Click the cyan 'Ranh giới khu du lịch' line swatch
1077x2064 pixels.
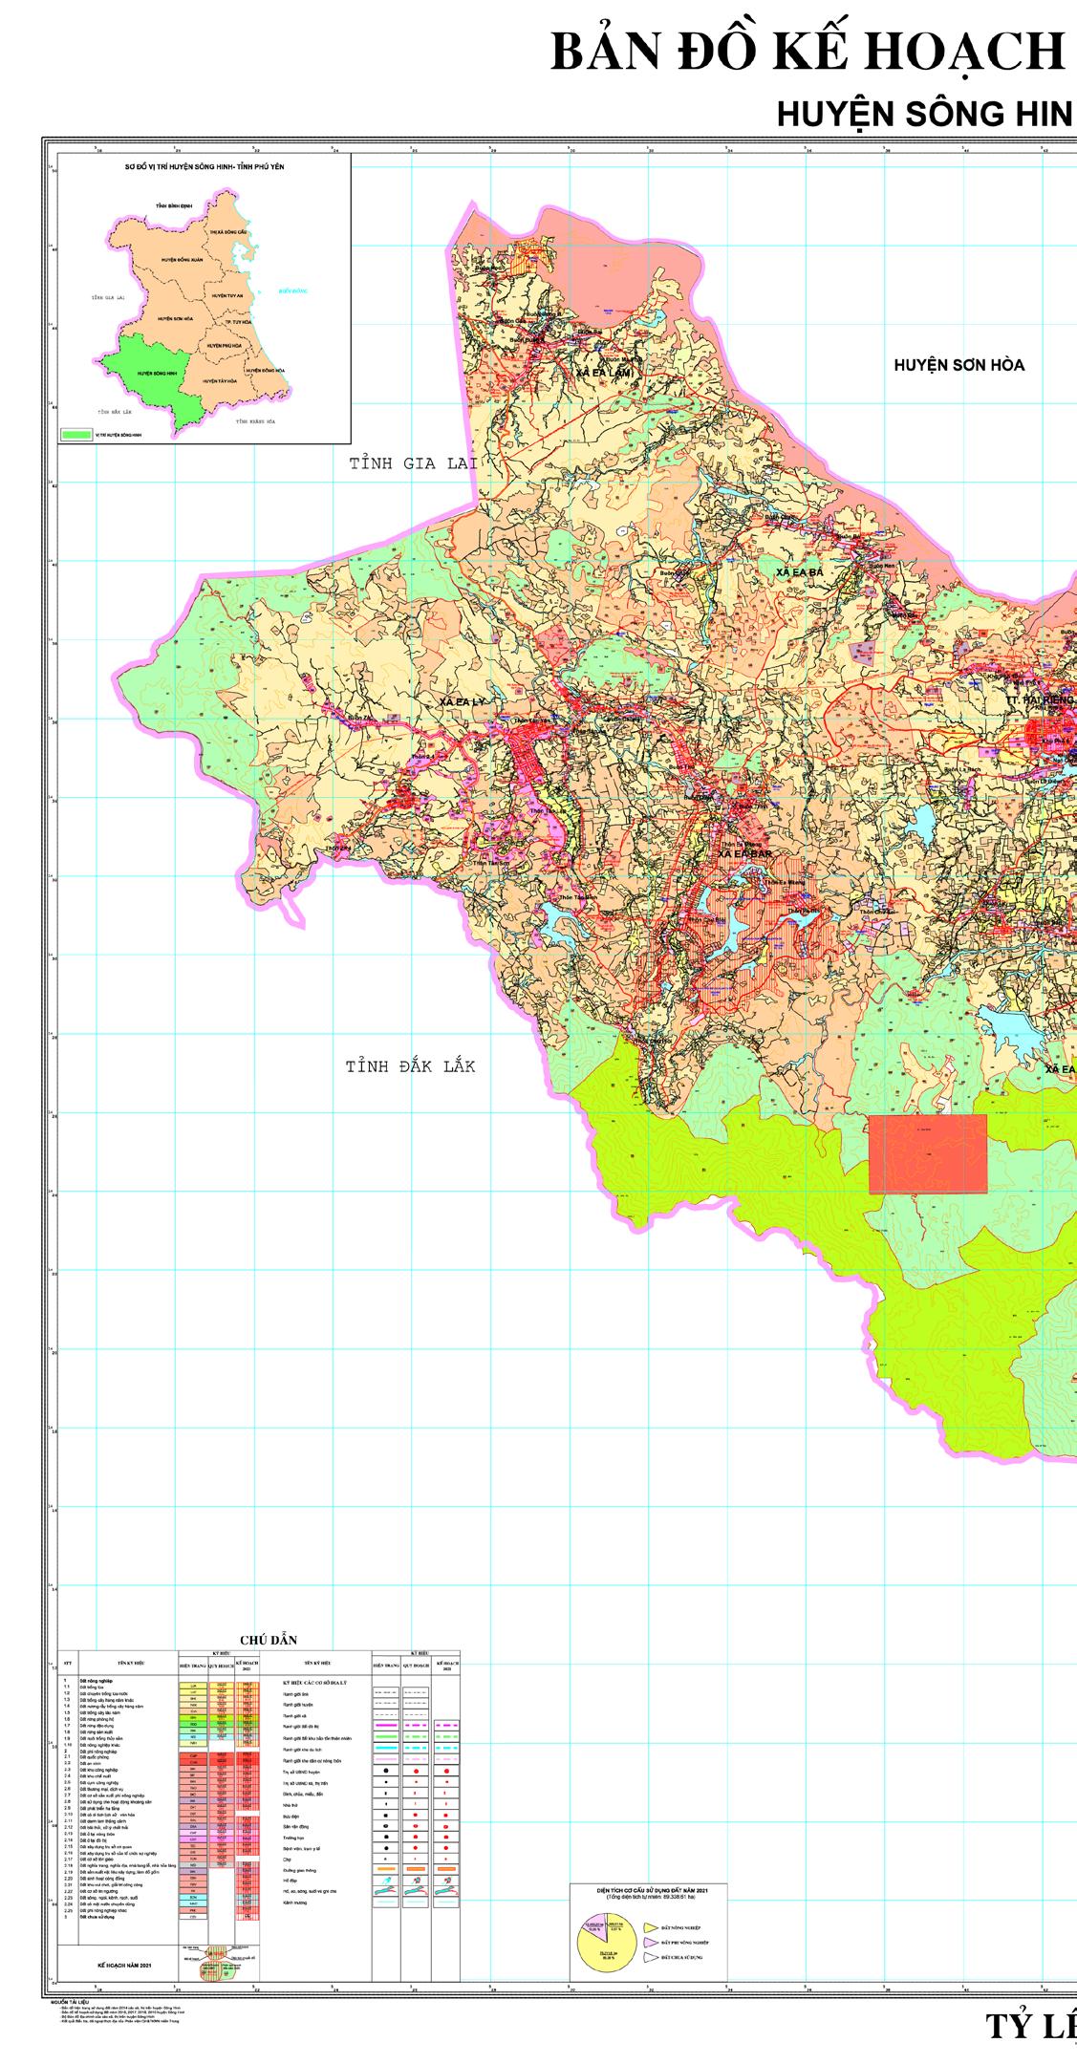tap(386, 1748)
